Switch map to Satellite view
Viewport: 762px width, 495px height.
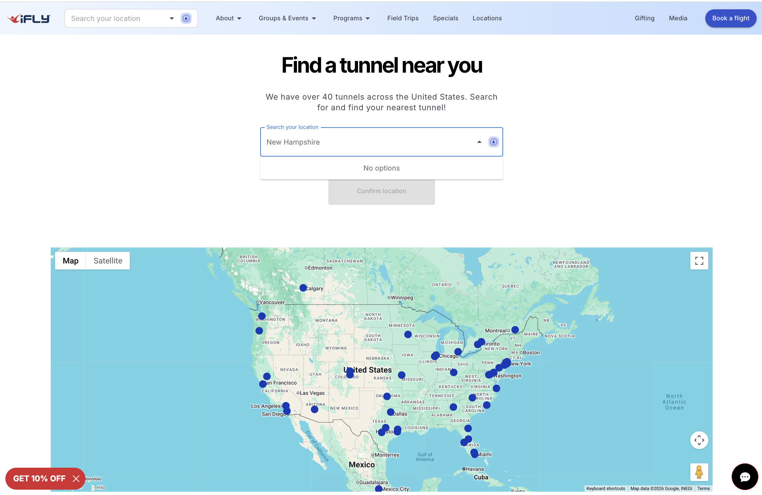[108, 261]
